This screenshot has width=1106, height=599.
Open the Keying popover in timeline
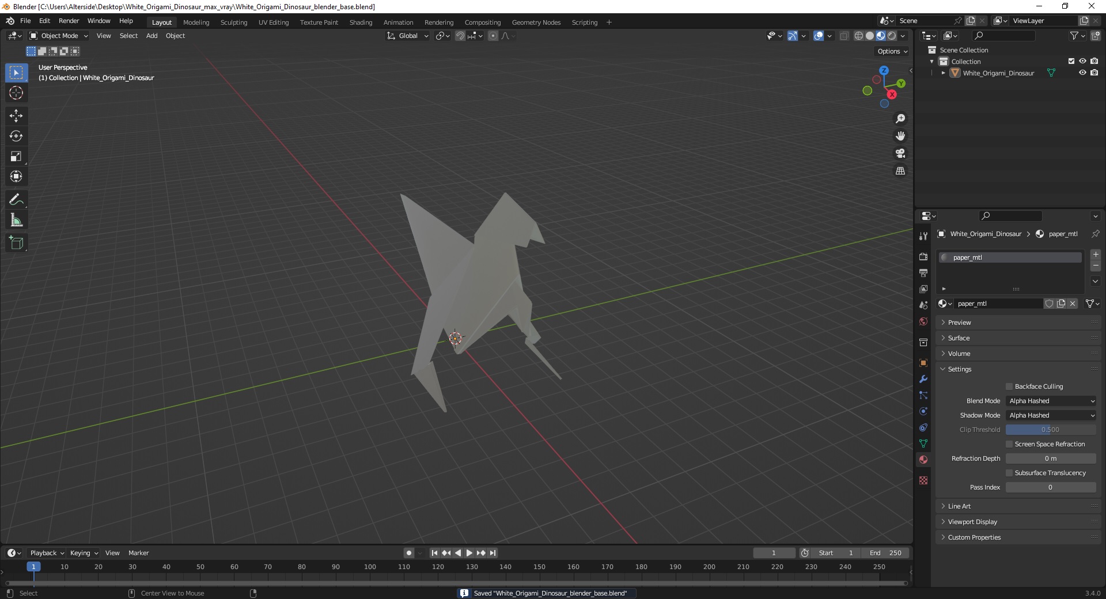[84, 553]
